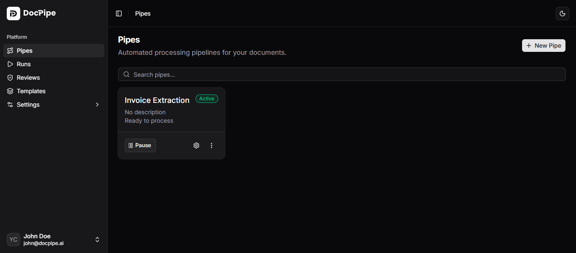This screenshot has width=576, height=253.
Task: Toggle dark mode with the moon button
Action: tap(563, 13)
